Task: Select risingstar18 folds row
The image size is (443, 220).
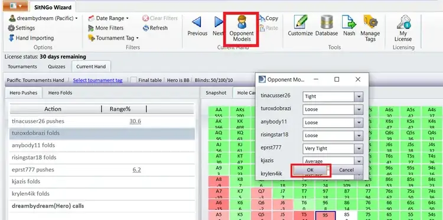Action: (102, 157)
